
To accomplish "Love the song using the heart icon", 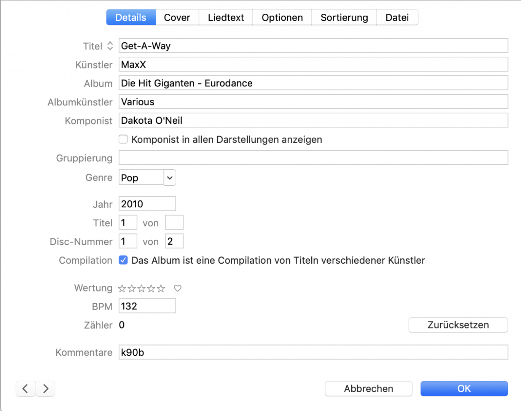I will tap(177, 288).
